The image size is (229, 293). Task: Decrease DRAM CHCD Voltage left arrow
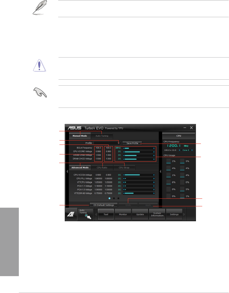pyautogui.click(x=124, y=159)
